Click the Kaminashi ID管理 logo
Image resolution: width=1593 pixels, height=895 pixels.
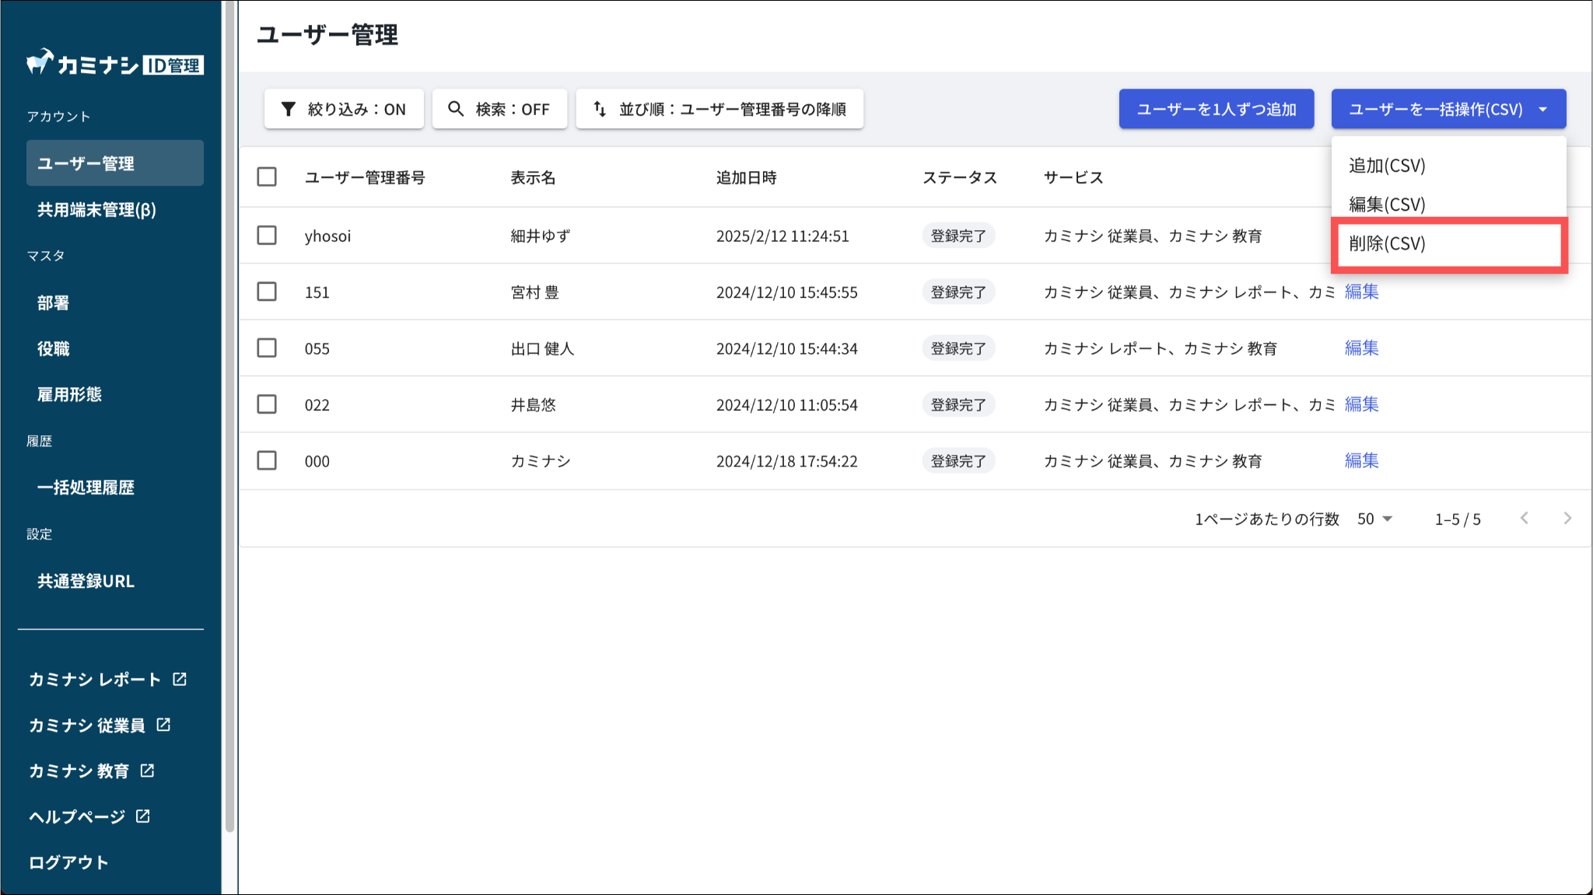point(114,64)
